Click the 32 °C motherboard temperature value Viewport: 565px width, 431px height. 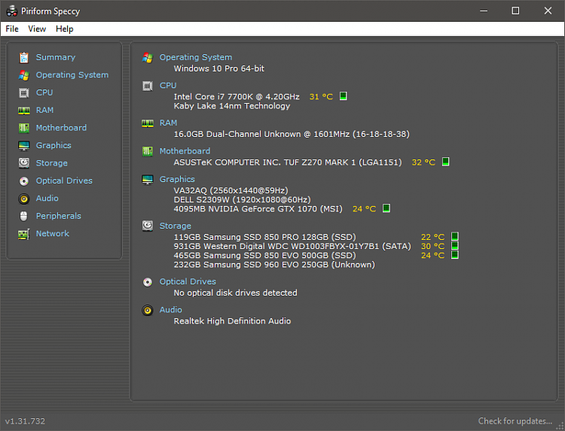[423, 162]
